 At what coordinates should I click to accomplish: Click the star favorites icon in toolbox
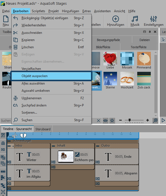112,121
